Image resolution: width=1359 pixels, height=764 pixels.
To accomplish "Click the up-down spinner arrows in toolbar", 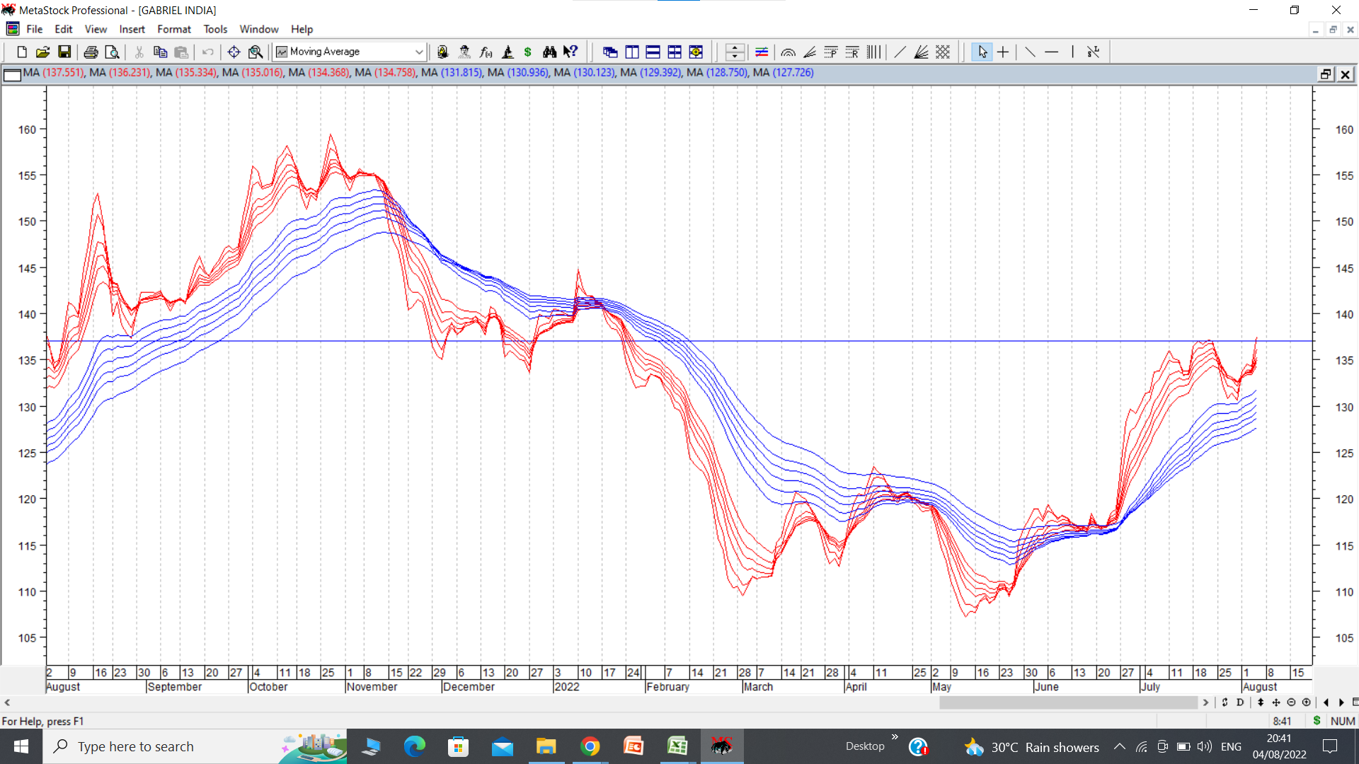I will click(x=735, y=52).
